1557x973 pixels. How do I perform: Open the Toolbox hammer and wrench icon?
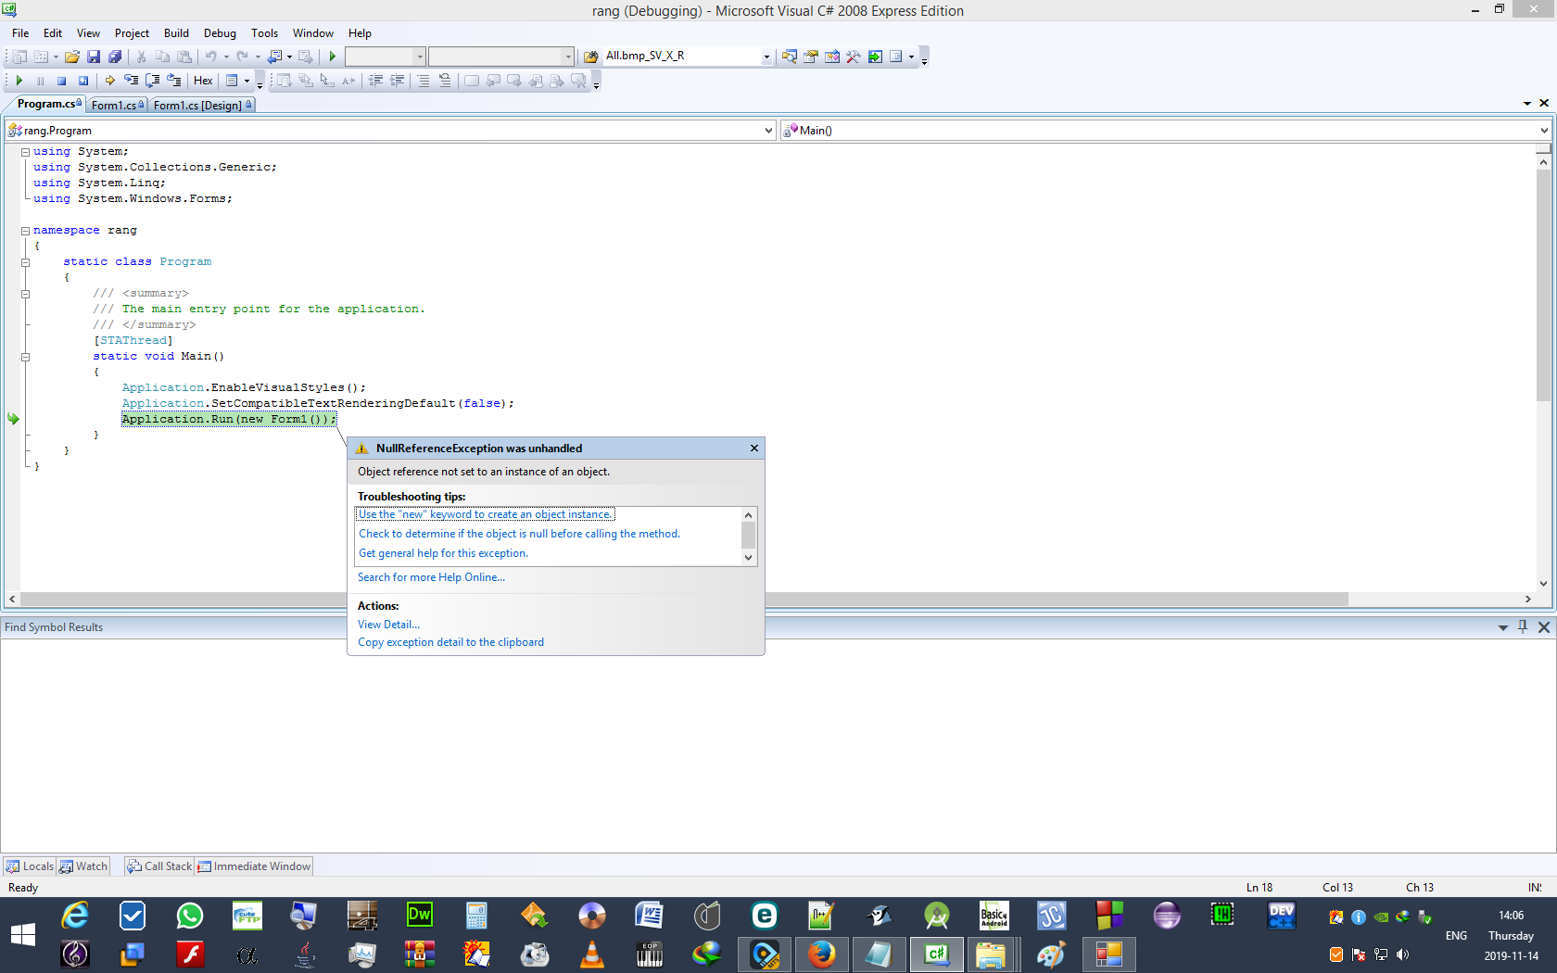click(x=854, y=57)
